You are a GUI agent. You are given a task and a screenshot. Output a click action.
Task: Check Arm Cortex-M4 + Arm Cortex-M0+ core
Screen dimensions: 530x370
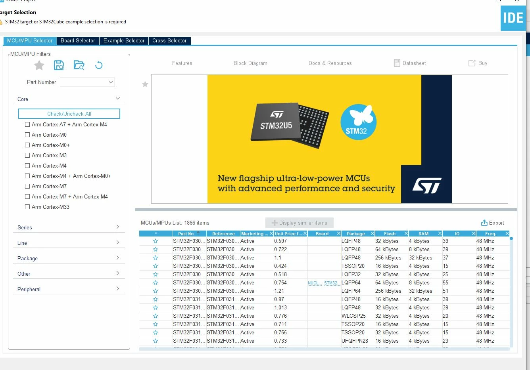click(27, 176)
